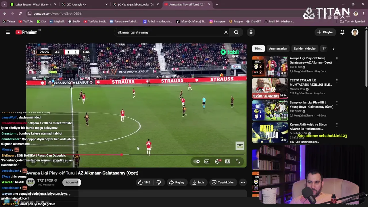Open the TESTO TAYLAN 24:34 thumbnail
This screenshot has height=207, width=368.
pos(270,88)
